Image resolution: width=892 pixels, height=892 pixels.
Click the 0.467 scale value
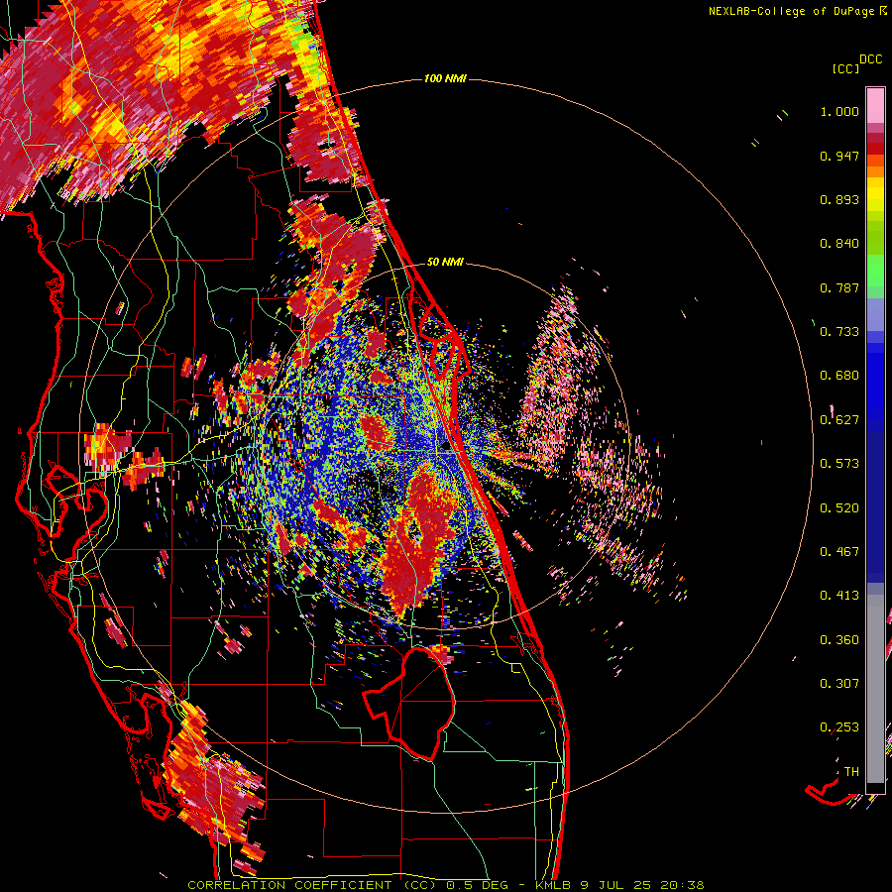tap(839, 552)
